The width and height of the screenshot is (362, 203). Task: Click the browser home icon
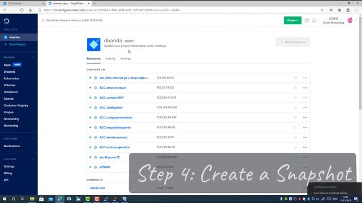pyautogui.click(x=30, y=10)
